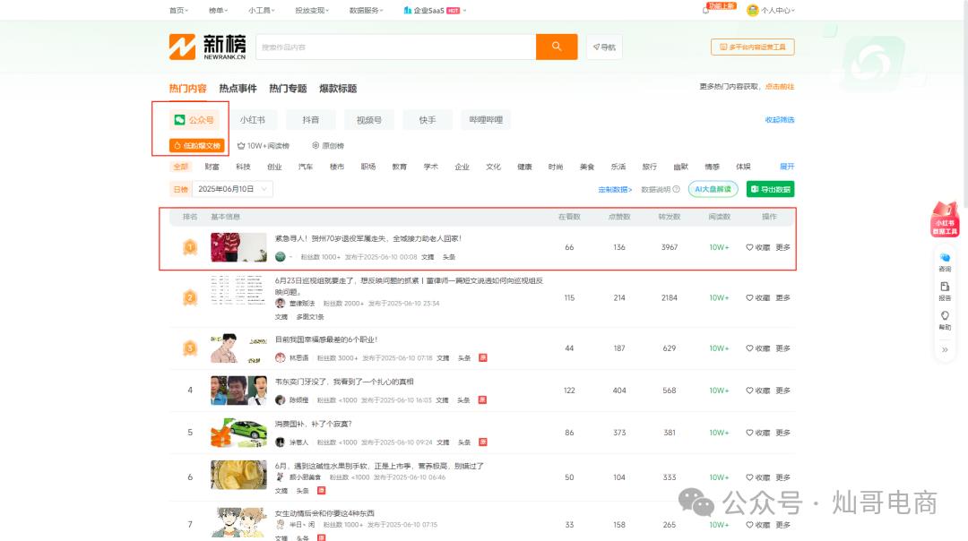Screen dimensions: 968x541
Task: Click the 多平台内容运营工具 button
Action: pos(753,47)
